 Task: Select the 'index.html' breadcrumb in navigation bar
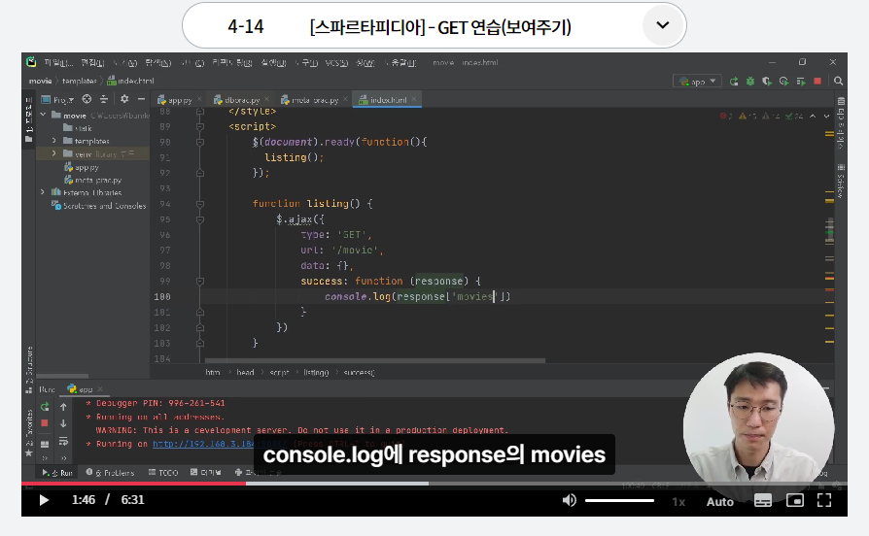click(x=131, y=81)
